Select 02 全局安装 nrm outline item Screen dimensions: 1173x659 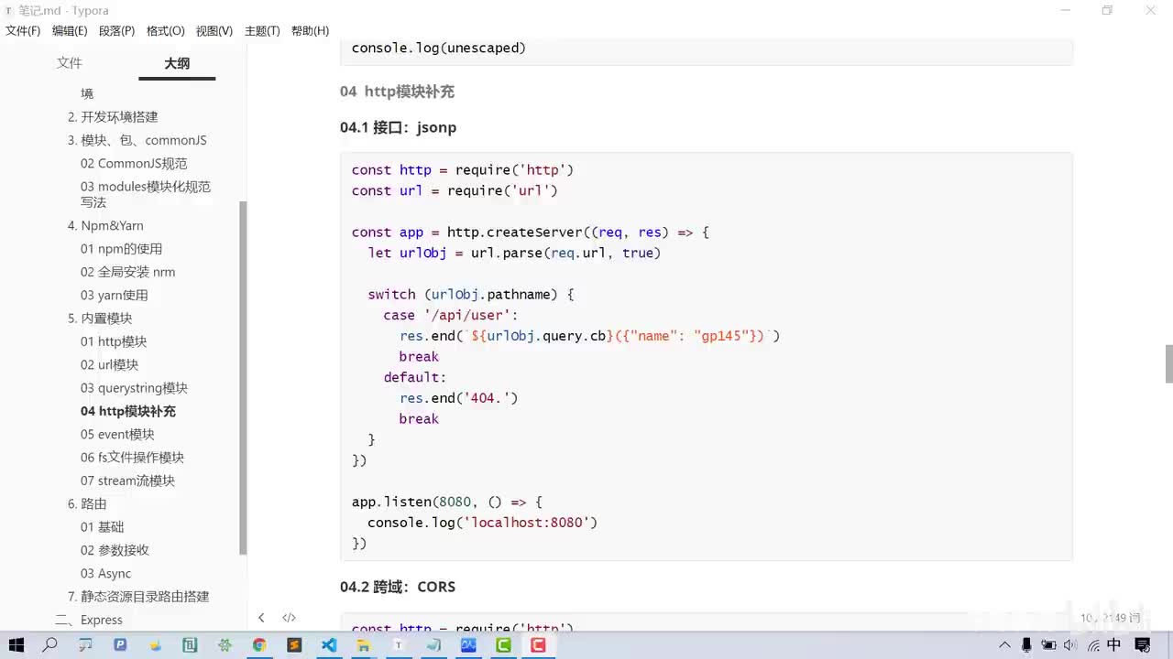pyautogui.click(x=127, y=272)
